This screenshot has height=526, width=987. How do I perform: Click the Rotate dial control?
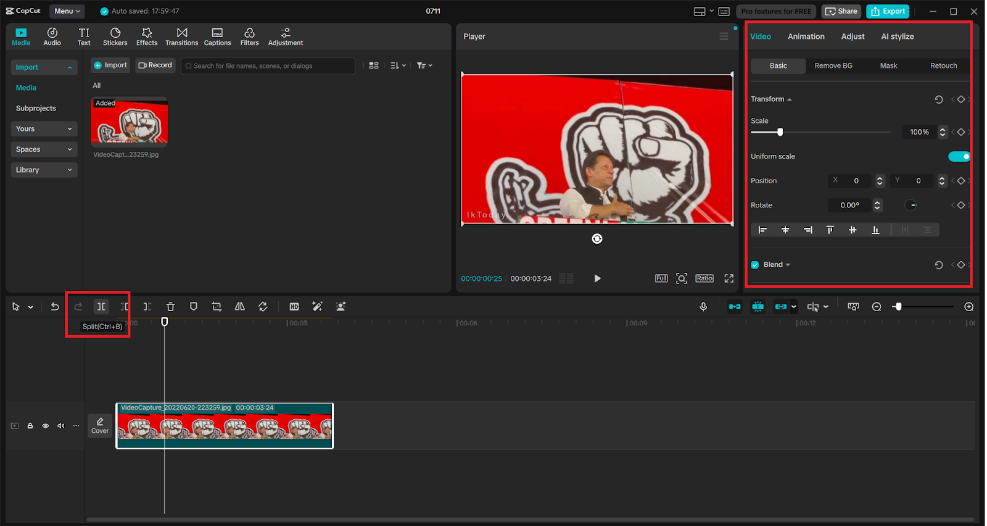911,206
